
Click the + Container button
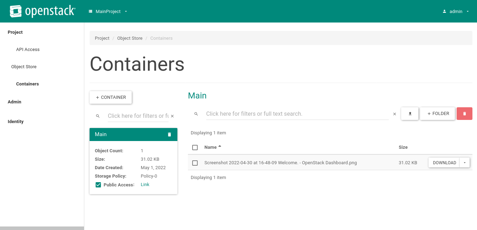coord(111,97)
